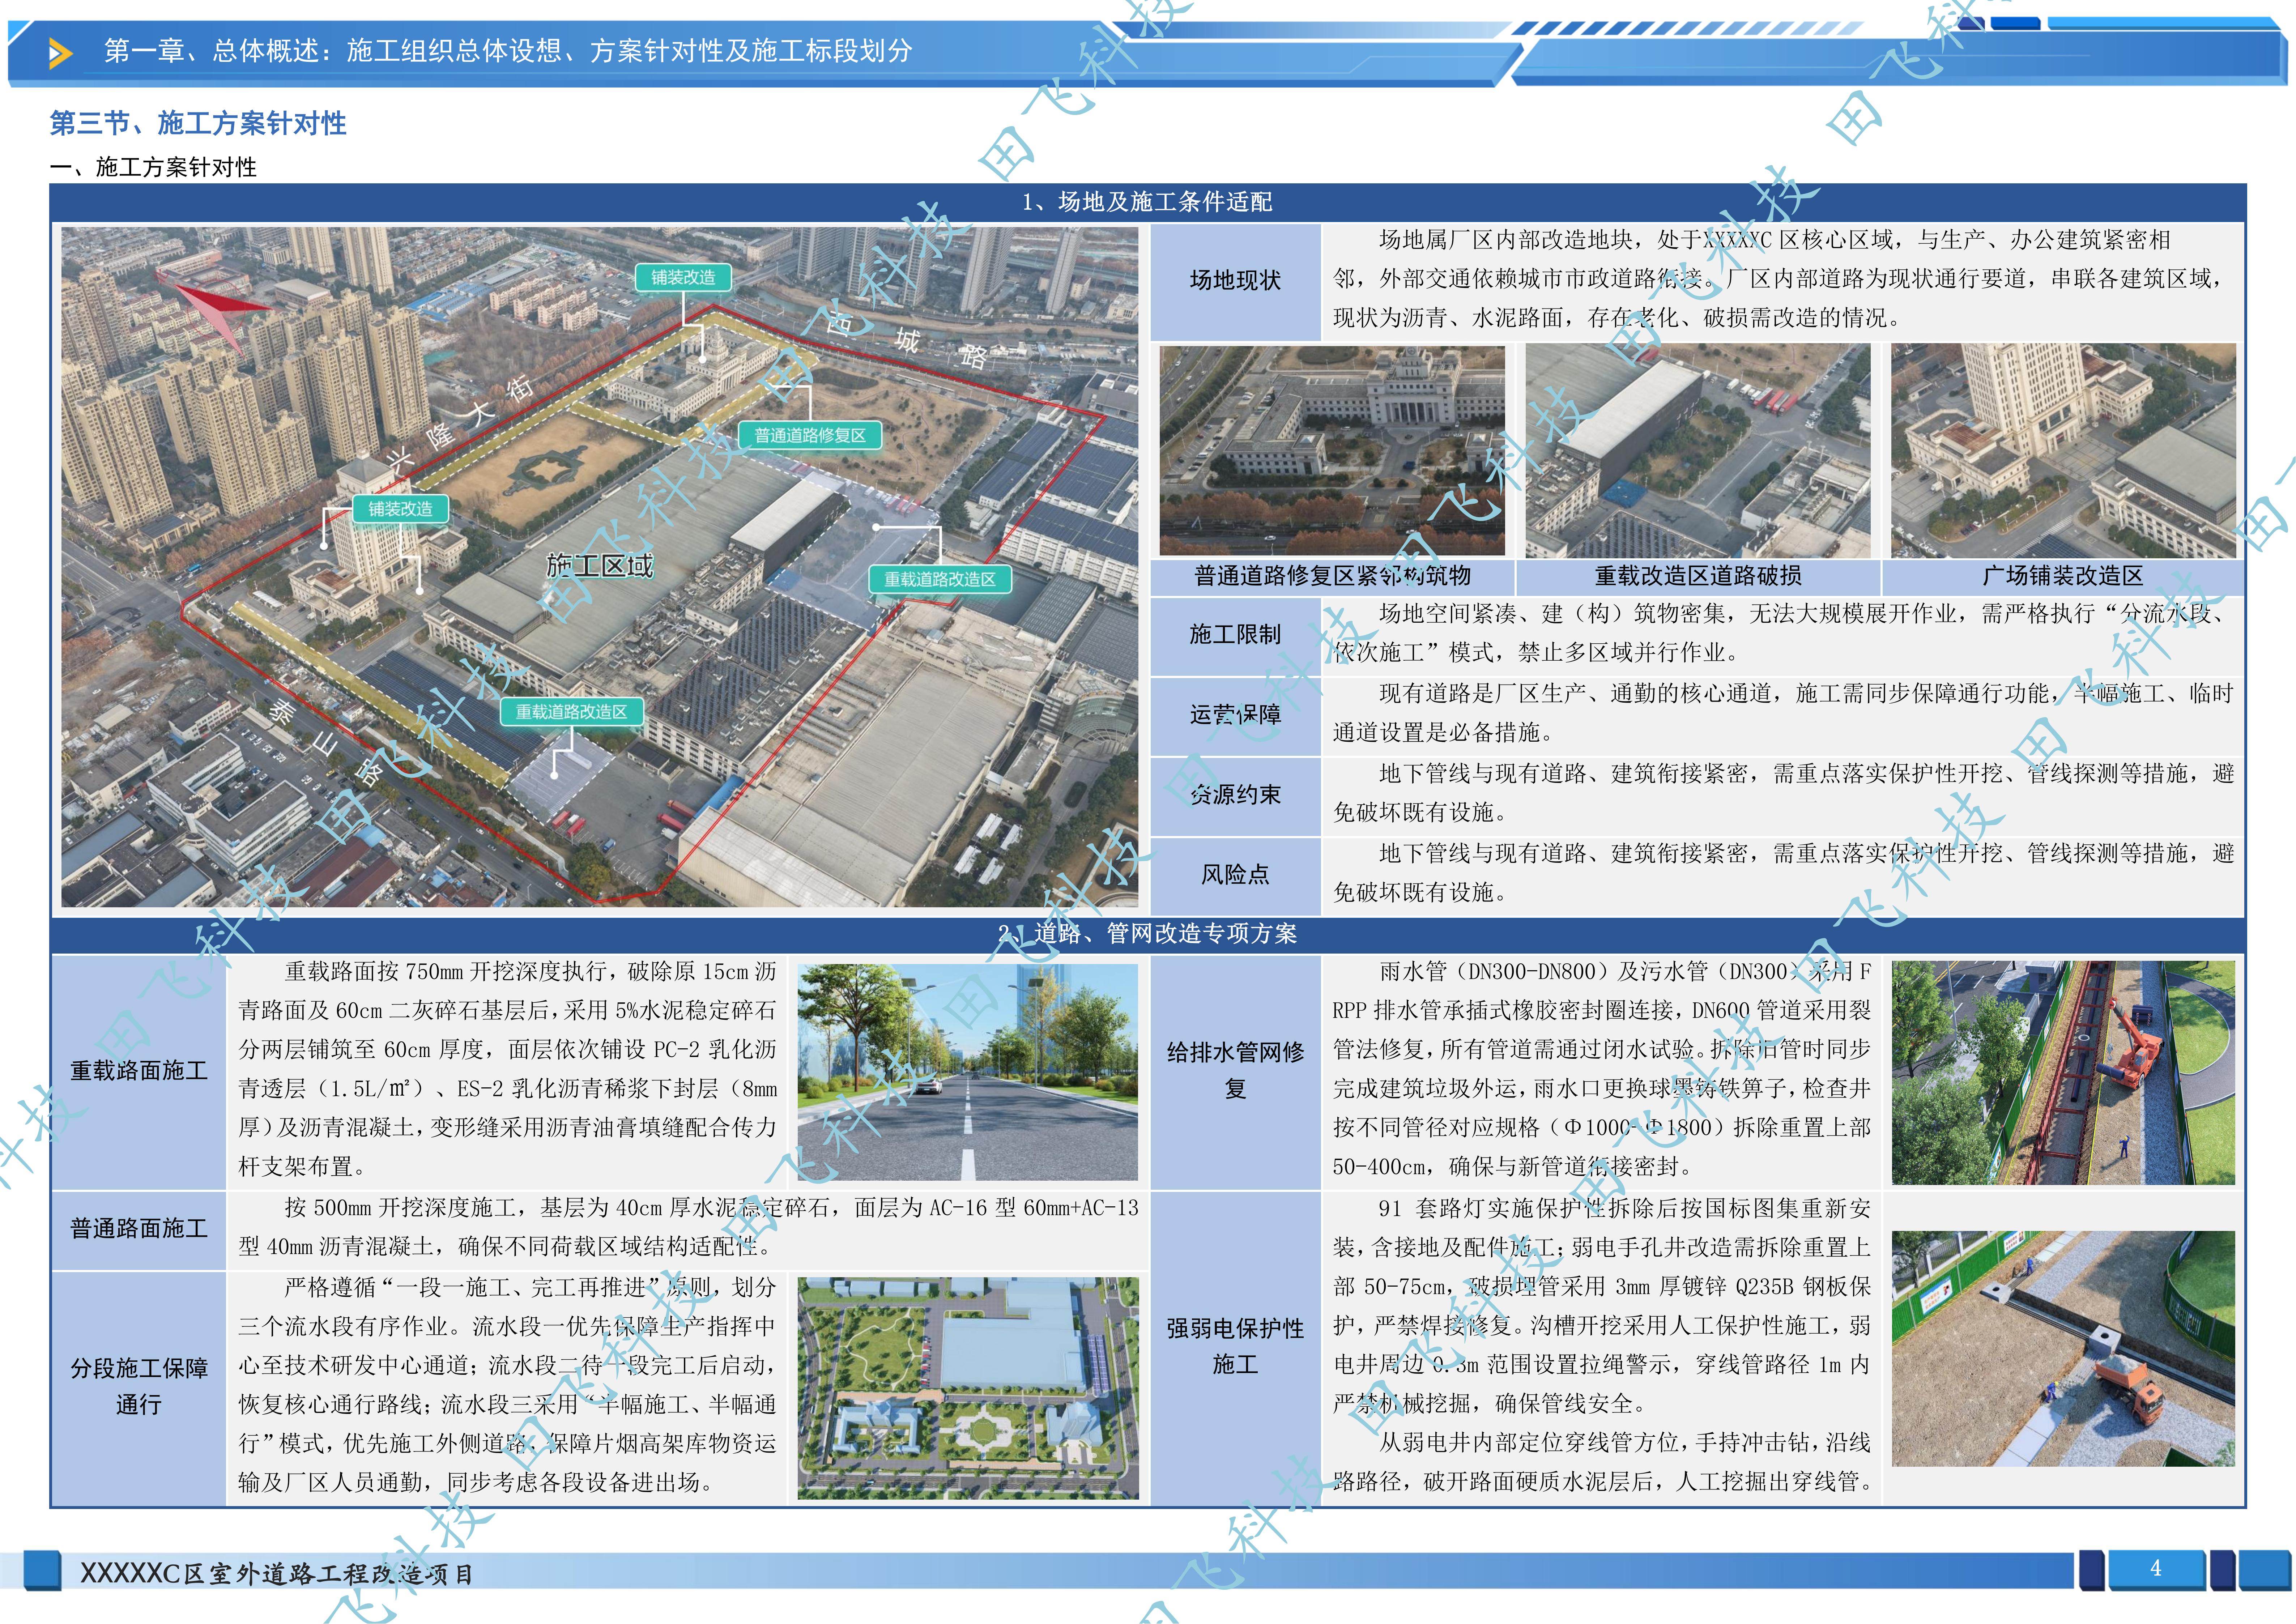Click table header 1、场地及施工条件适配

(1147, 202)
